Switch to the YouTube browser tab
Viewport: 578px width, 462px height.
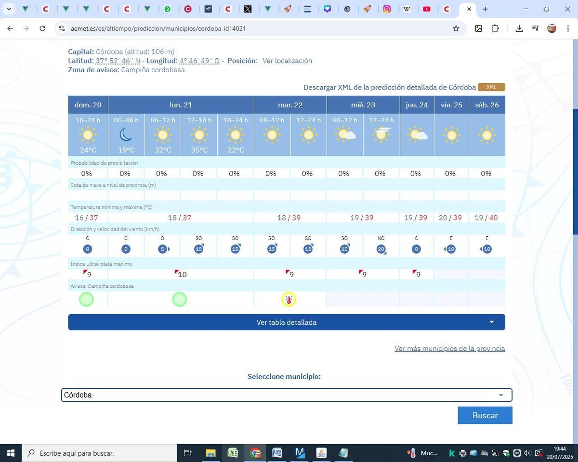(427, 9)
